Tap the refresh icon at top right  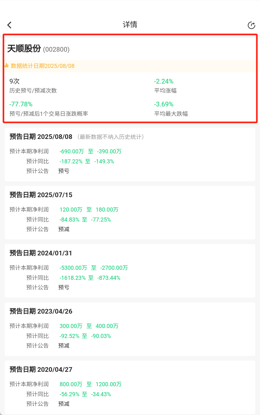tap(251, 25)
